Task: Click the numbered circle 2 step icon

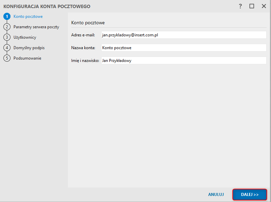Action: tap(7, 27)
